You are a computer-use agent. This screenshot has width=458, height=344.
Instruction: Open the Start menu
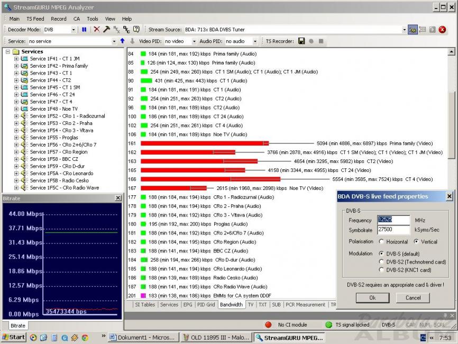[14, 337]
